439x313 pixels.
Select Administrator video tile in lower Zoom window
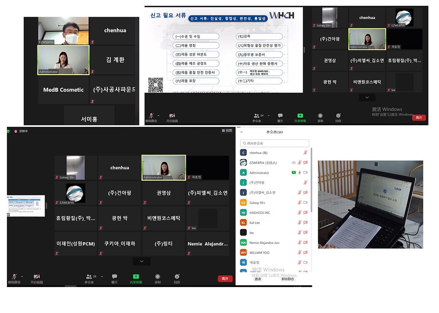[x=164, y=168]
